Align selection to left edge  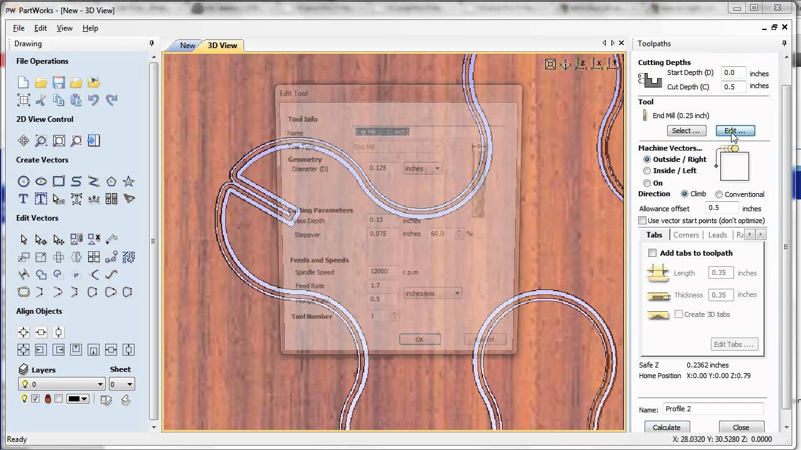point(41,350)
